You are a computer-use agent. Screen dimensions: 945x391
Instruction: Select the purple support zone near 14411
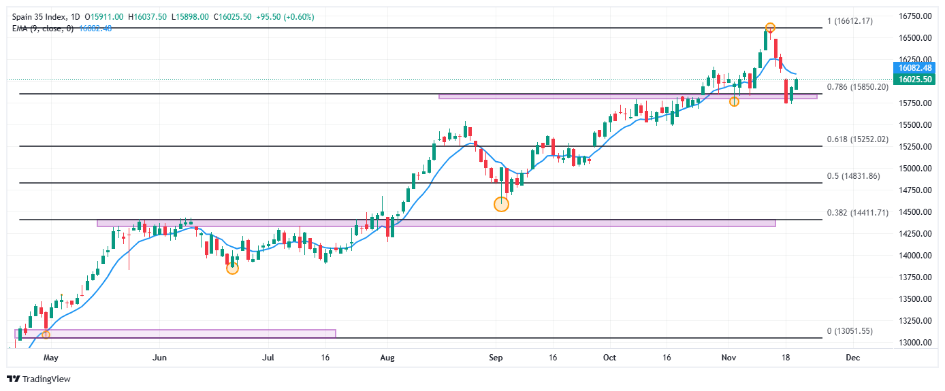point(436,223)
